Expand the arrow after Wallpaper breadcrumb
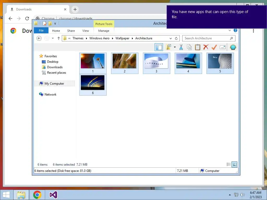Viewport: 267px width, 200px height. [132, 38]
